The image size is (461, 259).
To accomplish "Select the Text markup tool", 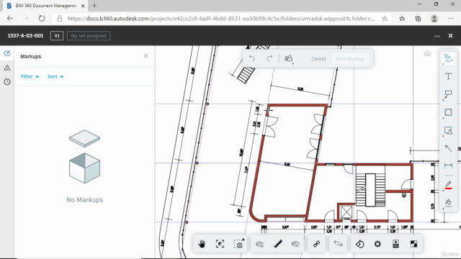I will tap(448, 76).
